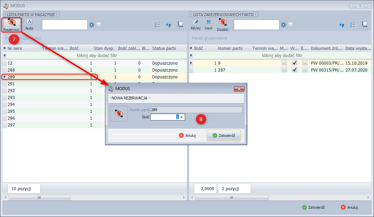Check the M column checkbox for batch 9
The height and width of the screenshot is (217, 374).
284,63
